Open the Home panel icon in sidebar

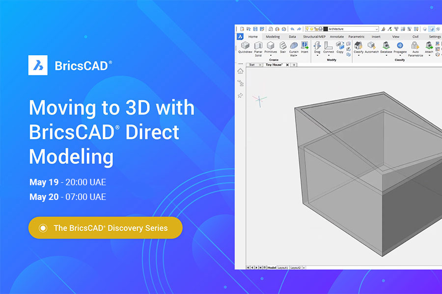240,71
